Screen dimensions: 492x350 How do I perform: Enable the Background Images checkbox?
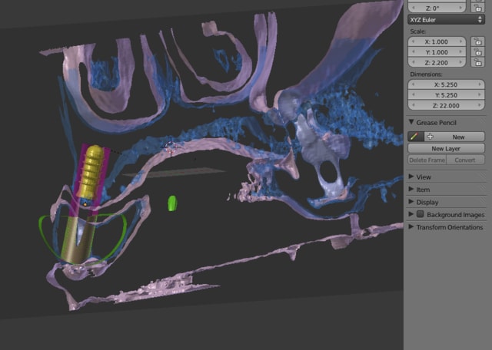(421, 214)
